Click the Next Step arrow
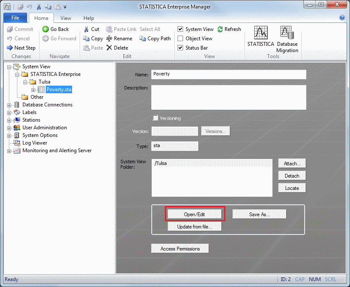Viewport: 350px width, 287px height. (x=11, y=48)
